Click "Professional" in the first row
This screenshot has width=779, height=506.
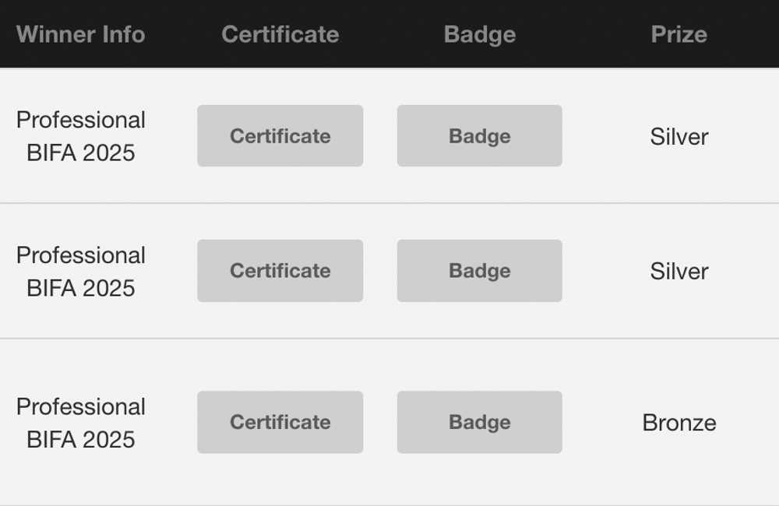pyautogui.click(x=81, y=120)
